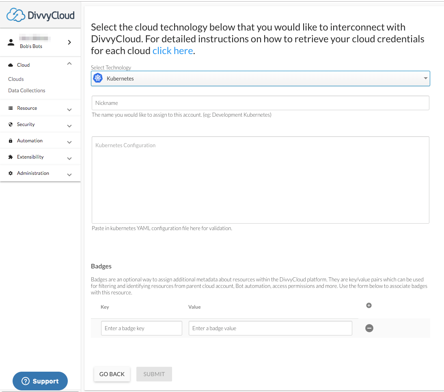Open the Administration menu

pyautogui.click(x=41, y=173)
